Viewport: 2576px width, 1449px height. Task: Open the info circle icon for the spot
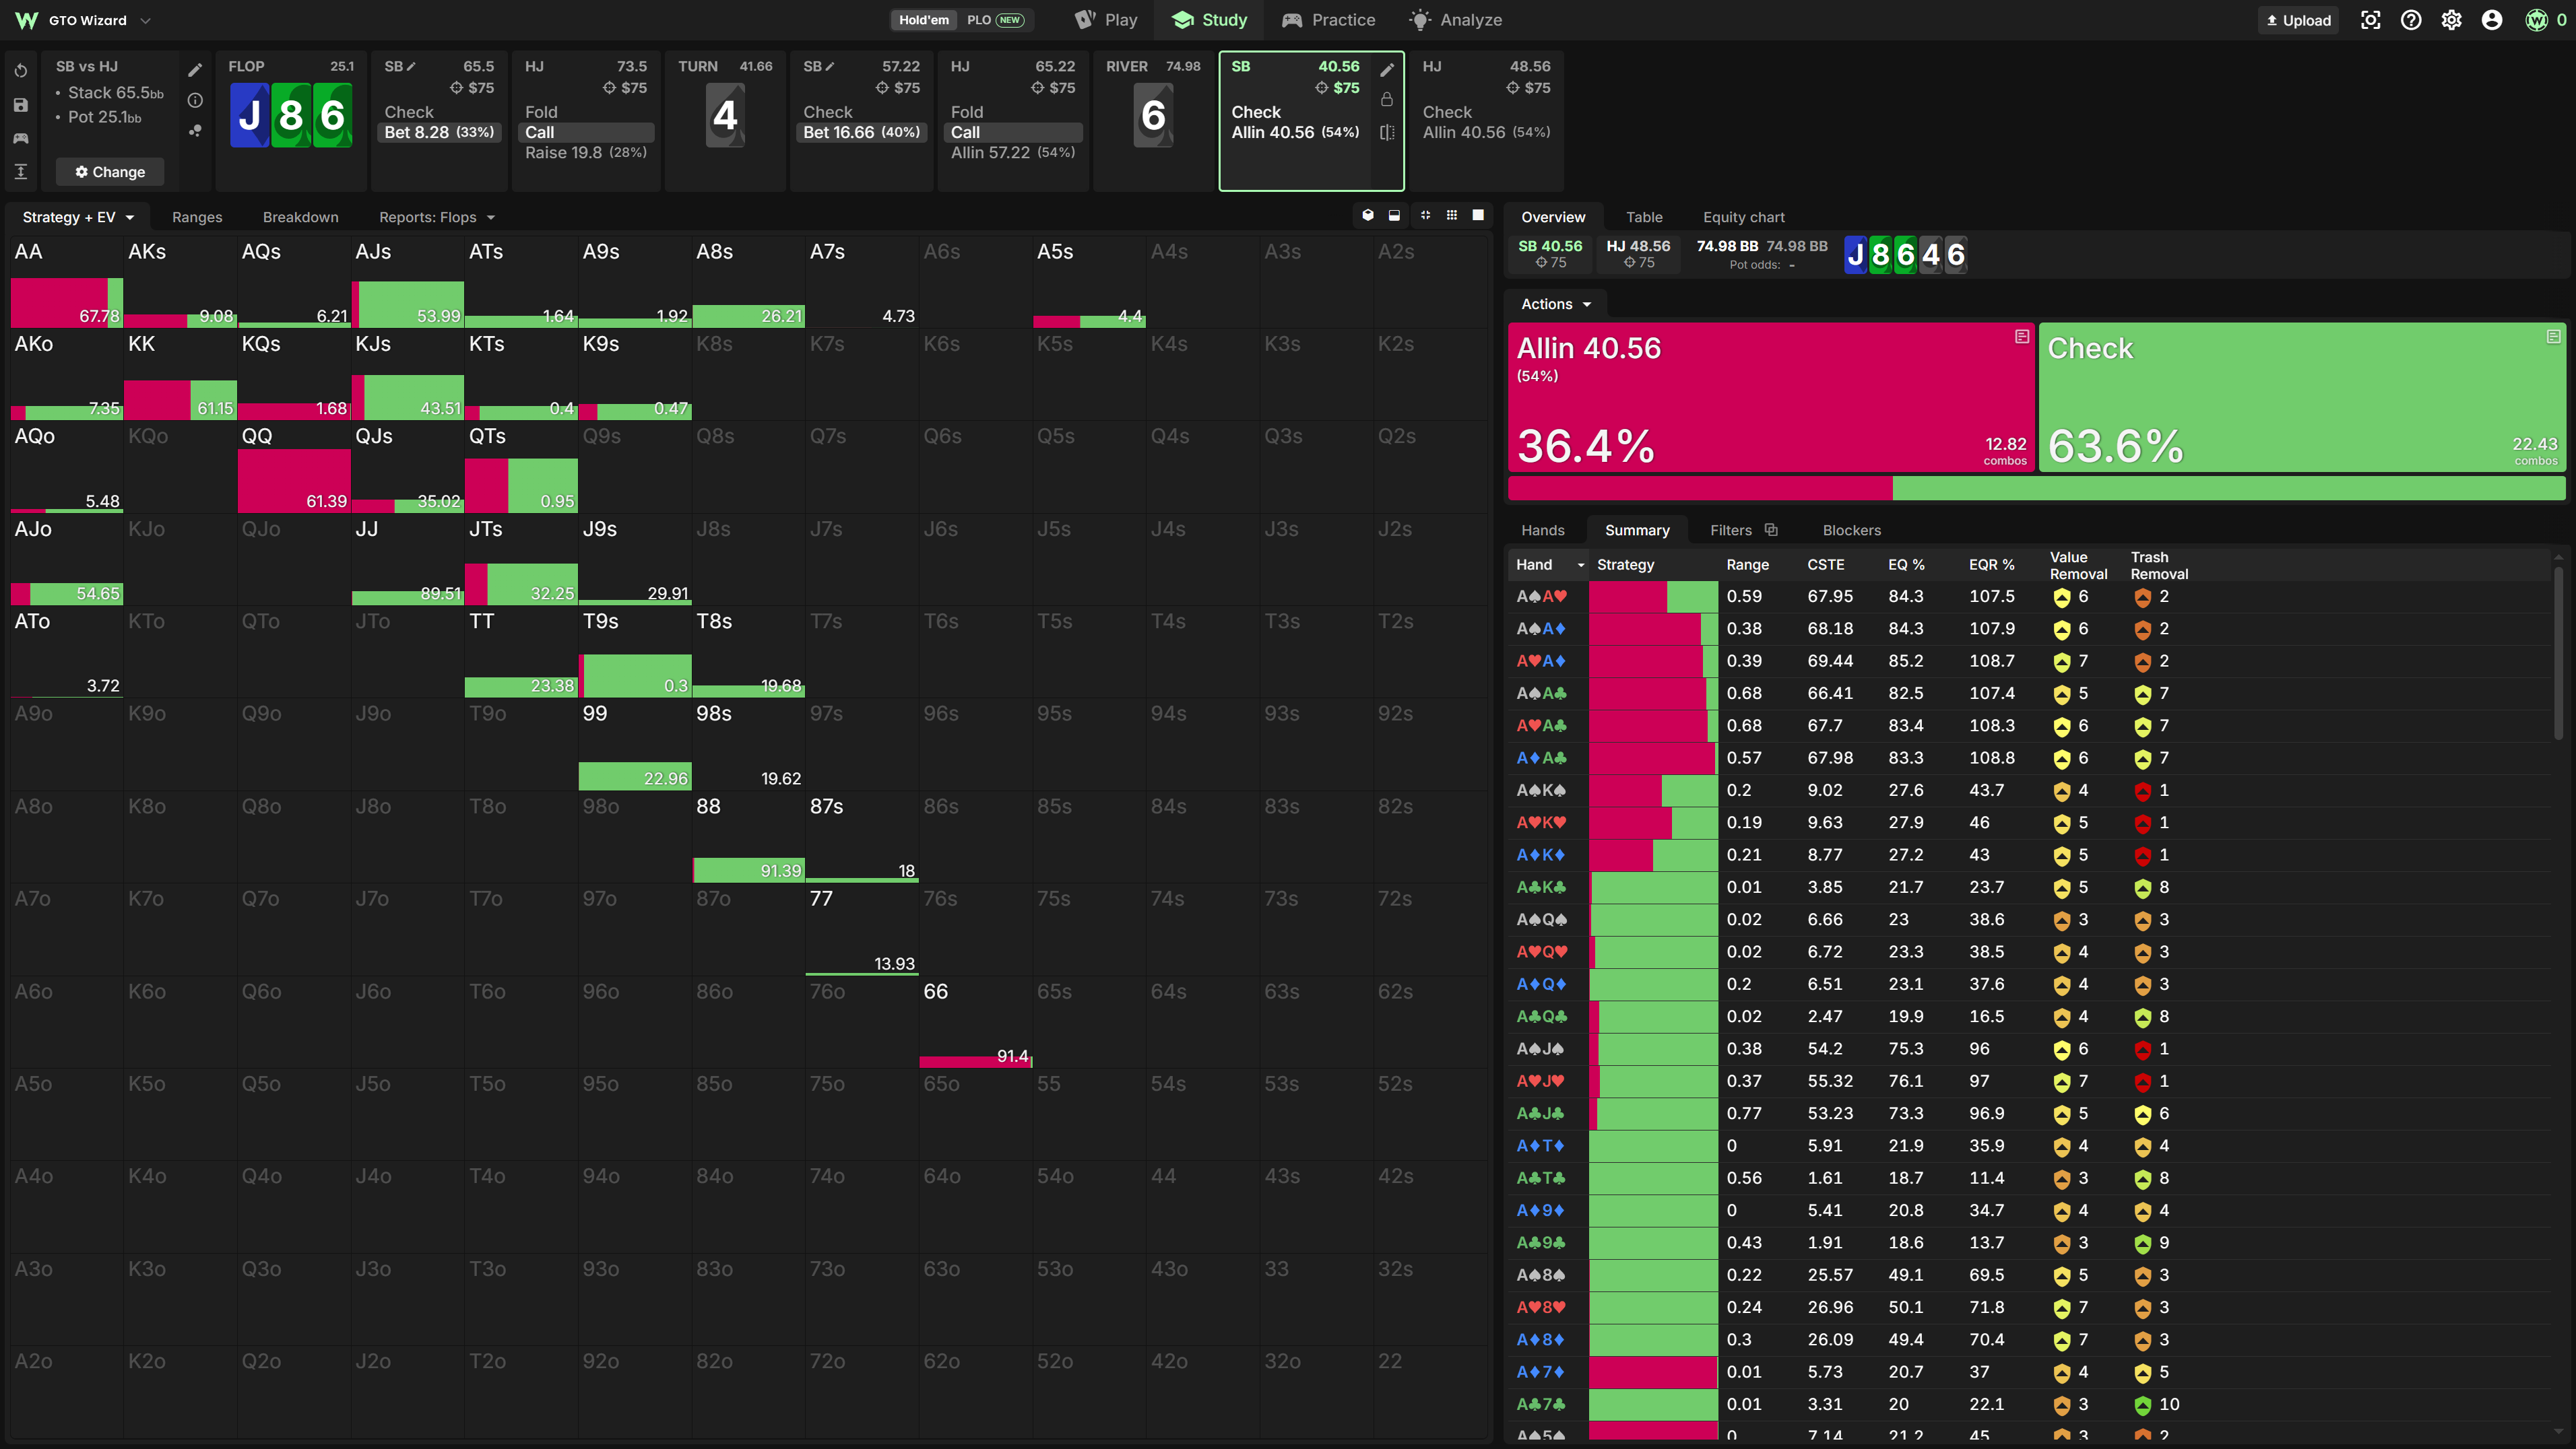(x=195, y=100)
